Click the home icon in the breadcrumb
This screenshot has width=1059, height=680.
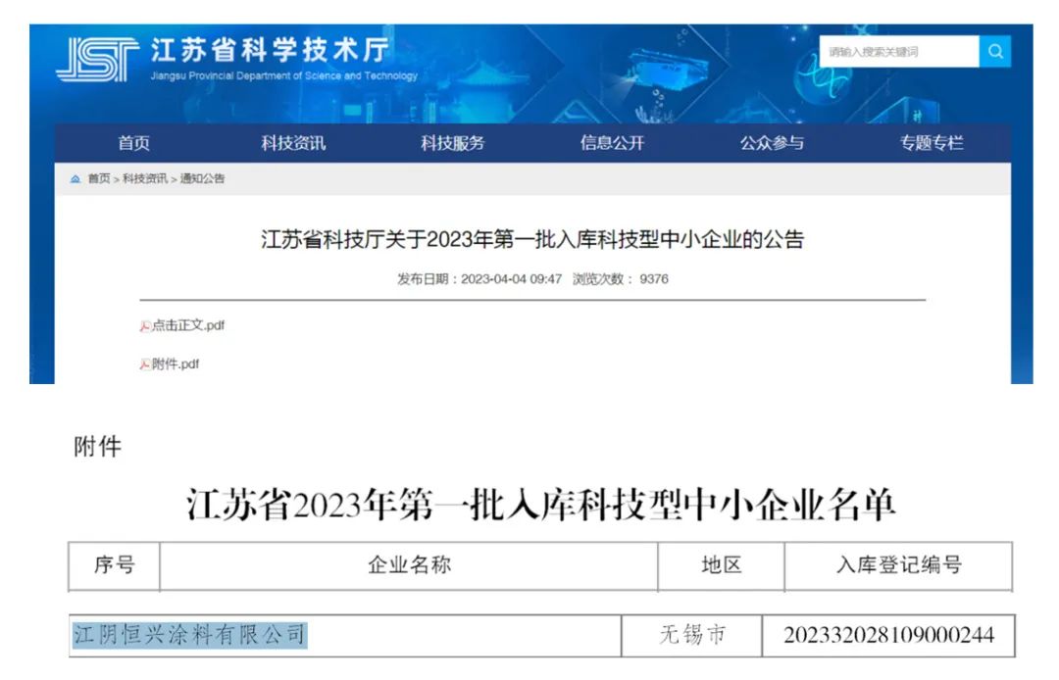coord(76,179)
